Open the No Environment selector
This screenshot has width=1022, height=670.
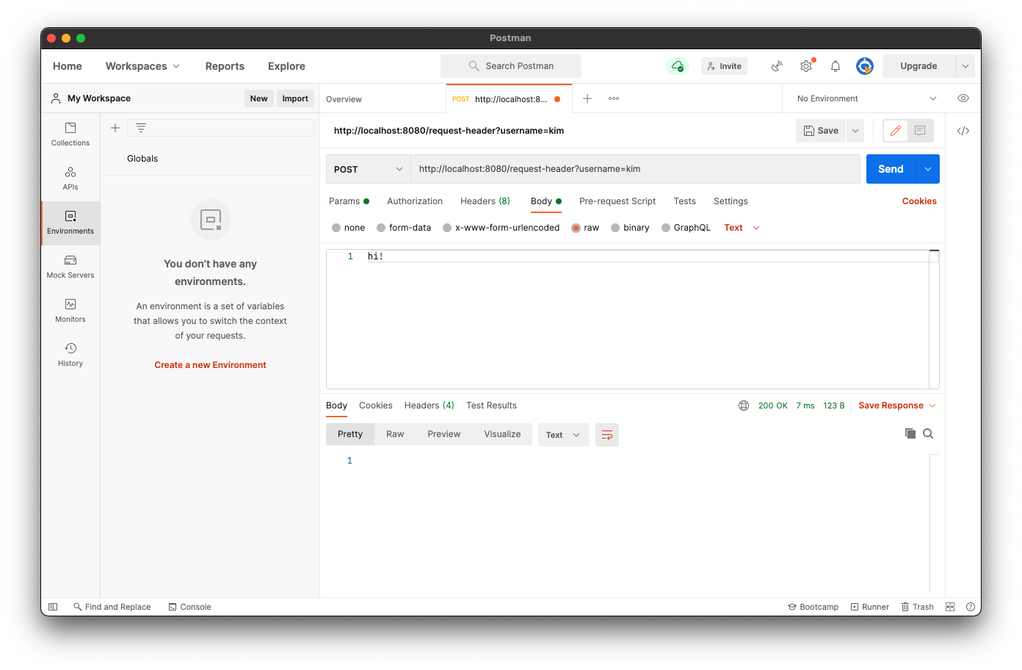coord(866,98)
